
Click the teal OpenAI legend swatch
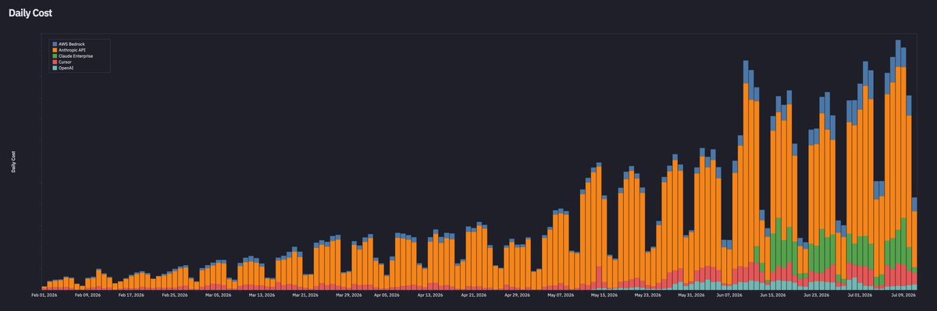coord(55,68)
